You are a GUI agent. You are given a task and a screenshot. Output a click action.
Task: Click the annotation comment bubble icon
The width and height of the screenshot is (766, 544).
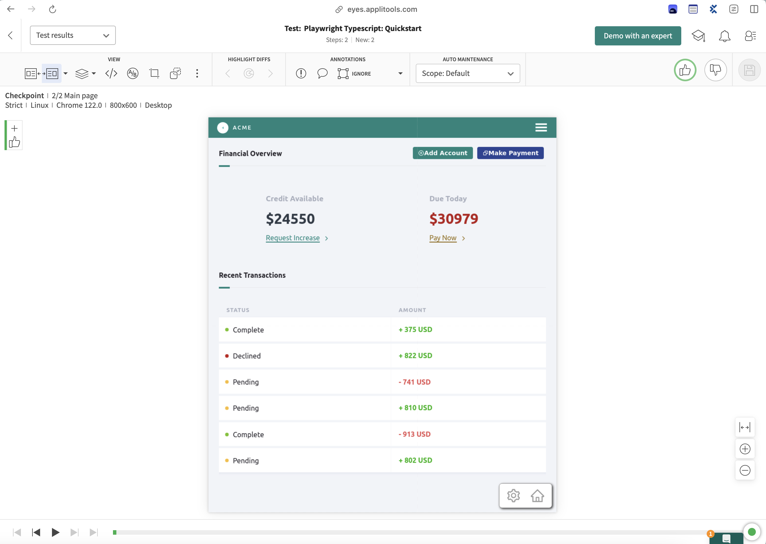click(322, 73)
